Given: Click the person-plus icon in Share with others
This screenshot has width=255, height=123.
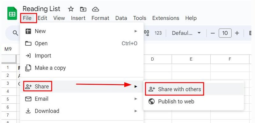Looking at the screenshot, I should tap(152, 89).
